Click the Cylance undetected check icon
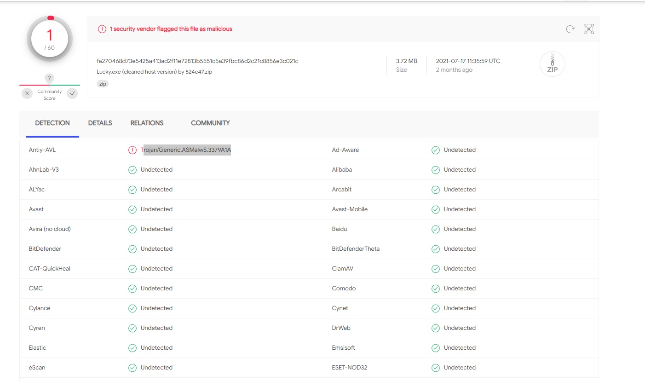 pos(132,308)
